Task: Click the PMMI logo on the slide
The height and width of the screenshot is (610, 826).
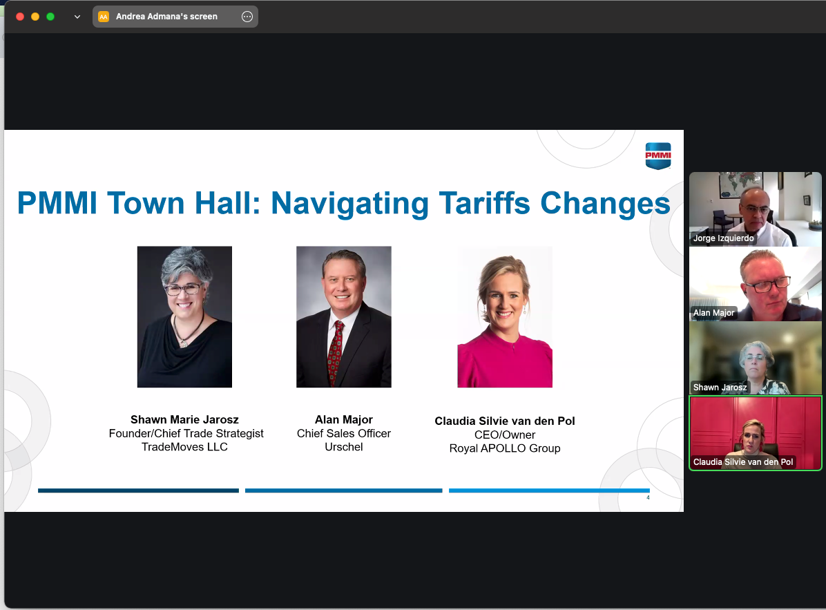Action: tap(657, 156)
